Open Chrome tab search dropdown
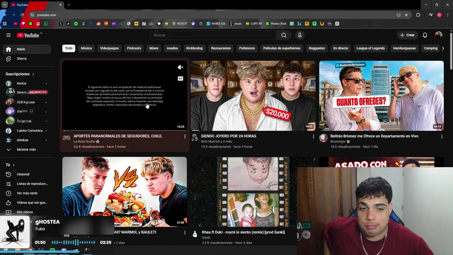453x255 pixels. (x=5, y=5)
